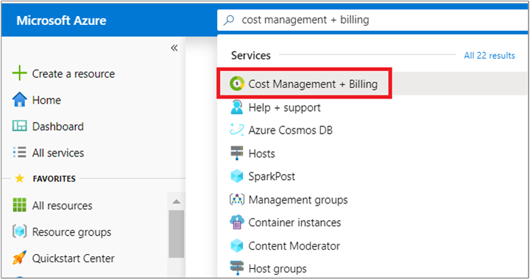The width and height of the screenshot is (530, 279).
Task: Click the SparkPost cube icon
Action: (236, 176)
